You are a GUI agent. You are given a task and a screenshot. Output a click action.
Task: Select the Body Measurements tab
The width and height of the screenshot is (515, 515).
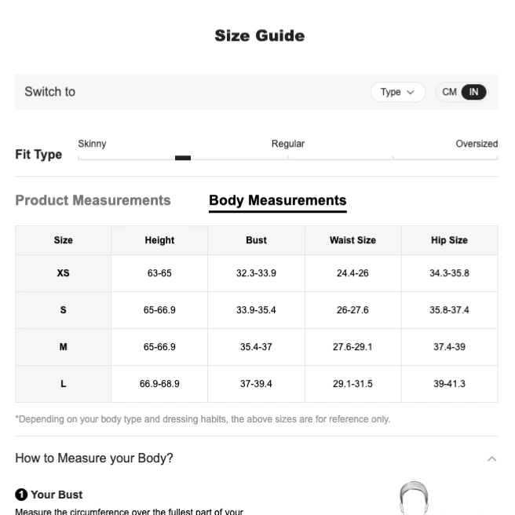click(x=278, y=201)
